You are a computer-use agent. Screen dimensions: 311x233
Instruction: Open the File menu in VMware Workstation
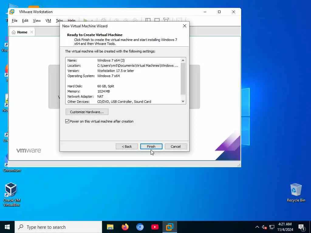pos(15,21)
